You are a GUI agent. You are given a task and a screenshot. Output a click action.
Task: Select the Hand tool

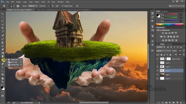(3, 78)
